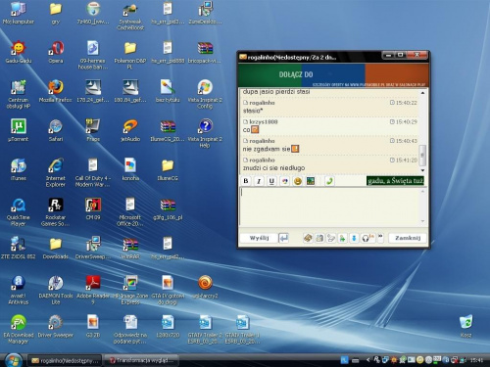This screenshot has height=367, width=490.
Task: Click the conversation scrollbar thumb
Action: tap(422, 155)
